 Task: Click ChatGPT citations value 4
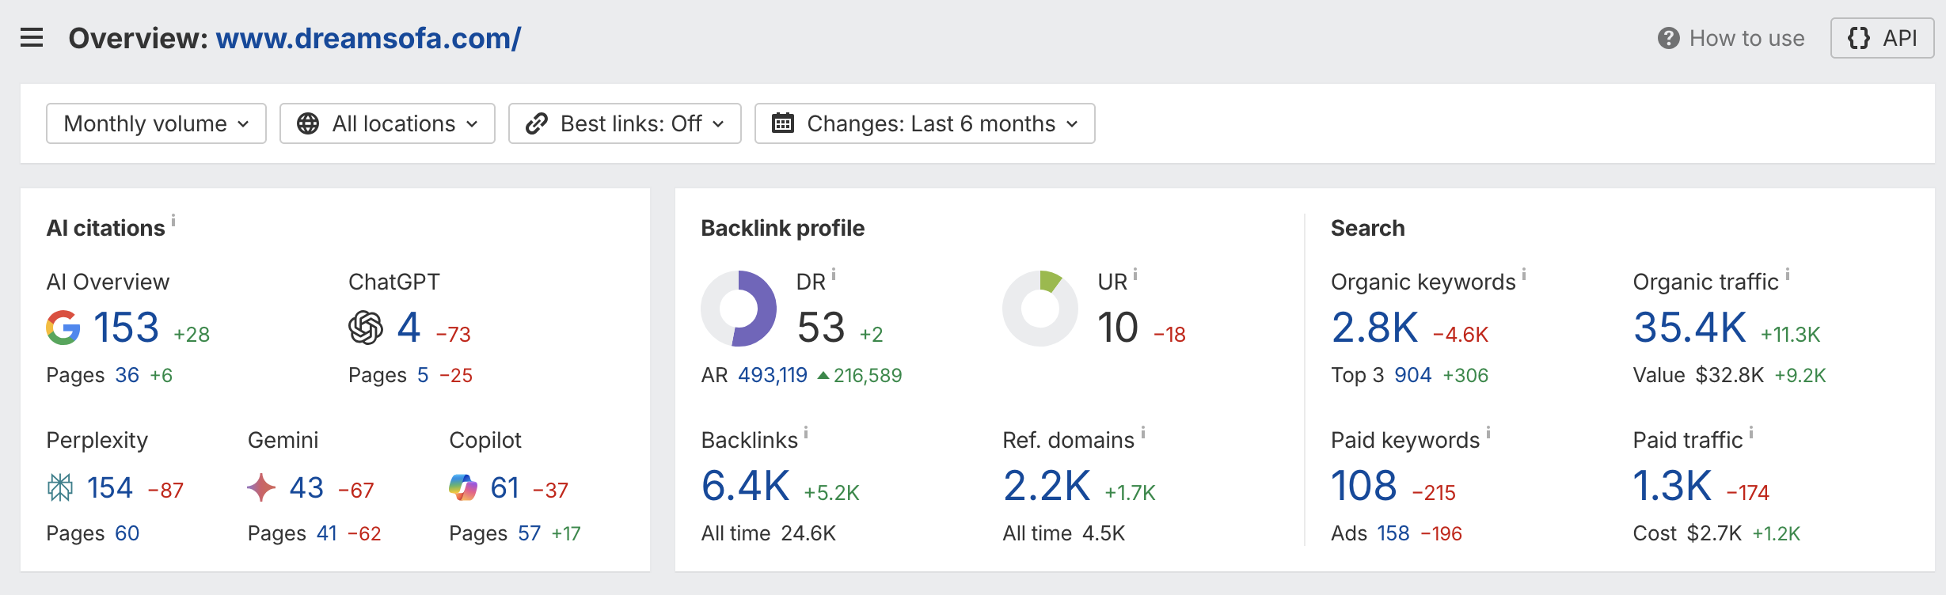tap(409, 328)
